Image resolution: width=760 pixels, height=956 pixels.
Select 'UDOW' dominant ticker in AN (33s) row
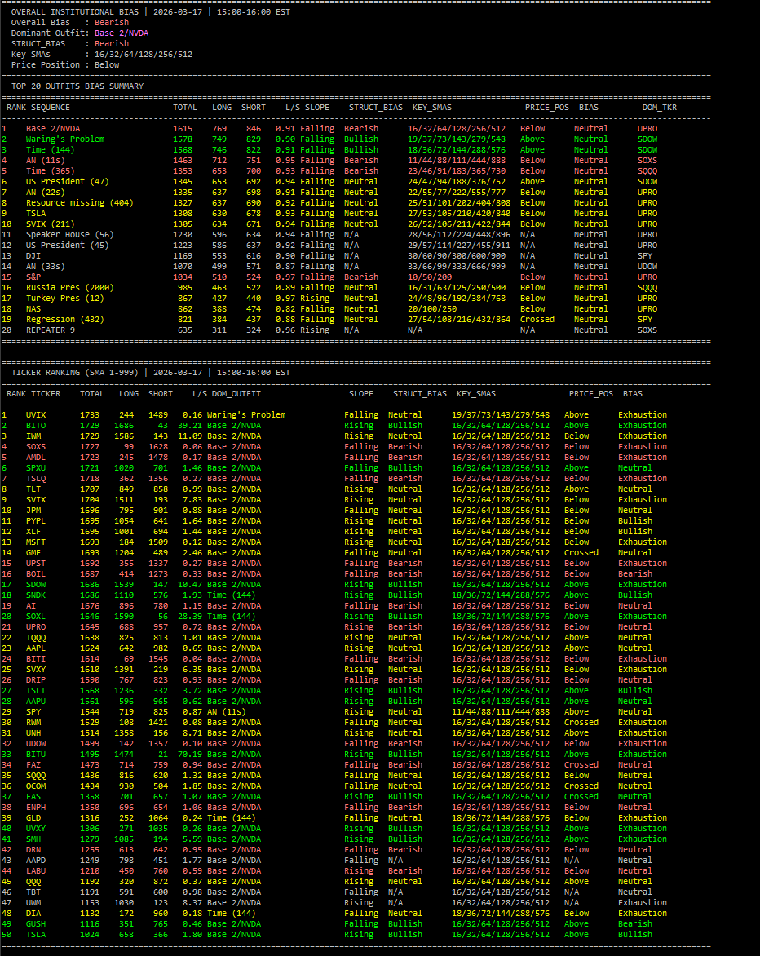(647, 267)
